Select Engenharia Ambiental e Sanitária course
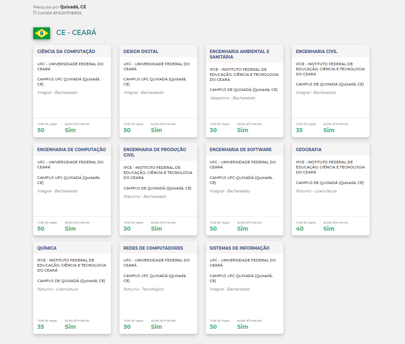405x344 pixels. point(239,54)
